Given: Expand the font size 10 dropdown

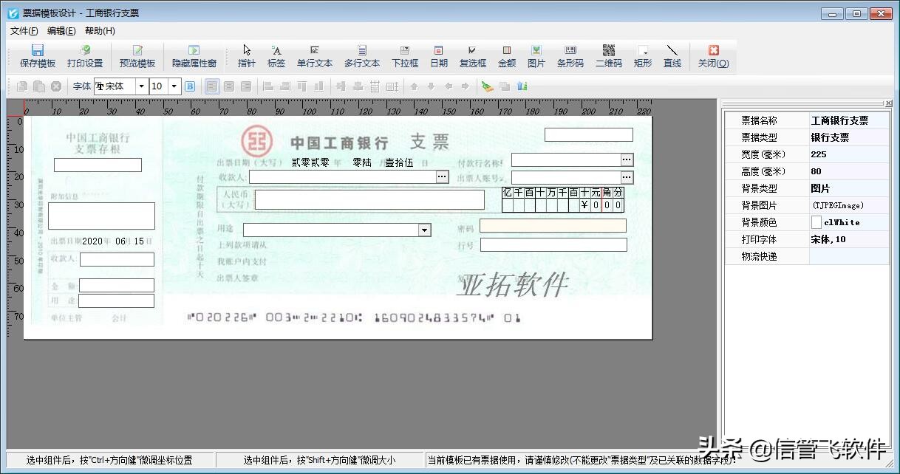Looking at the screenshot, I should 174,86.
